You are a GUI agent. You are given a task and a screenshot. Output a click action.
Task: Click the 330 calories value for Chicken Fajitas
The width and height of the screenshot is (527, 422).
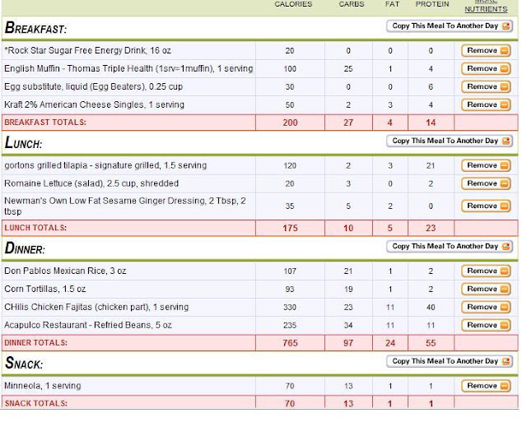(290, 308)
